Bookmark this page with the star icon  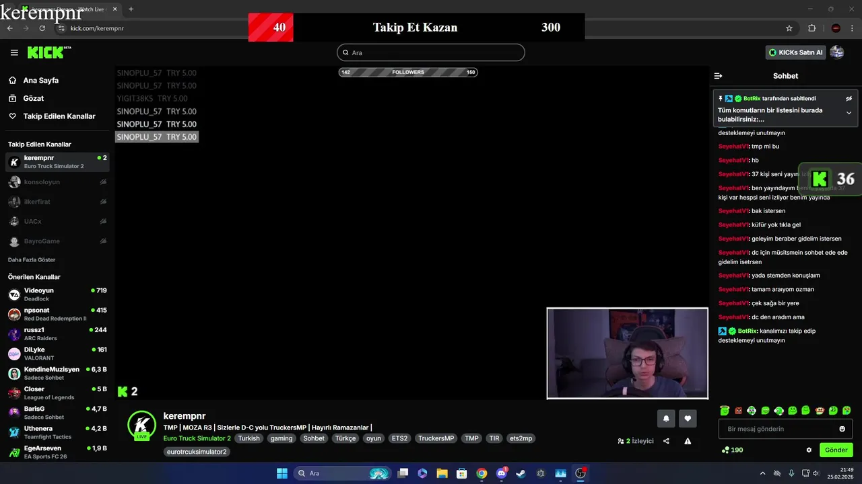tap(789, 28)
